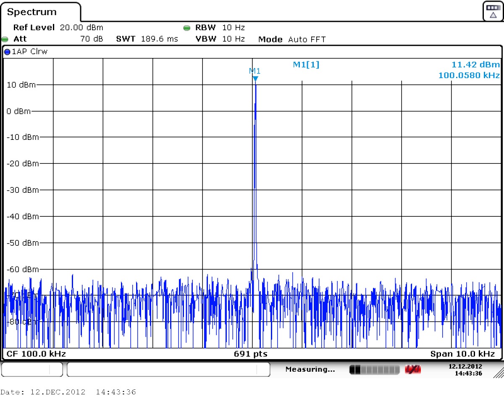Click the green indicator dot beside Att
The image size is (504, 407).
point(5,39)
